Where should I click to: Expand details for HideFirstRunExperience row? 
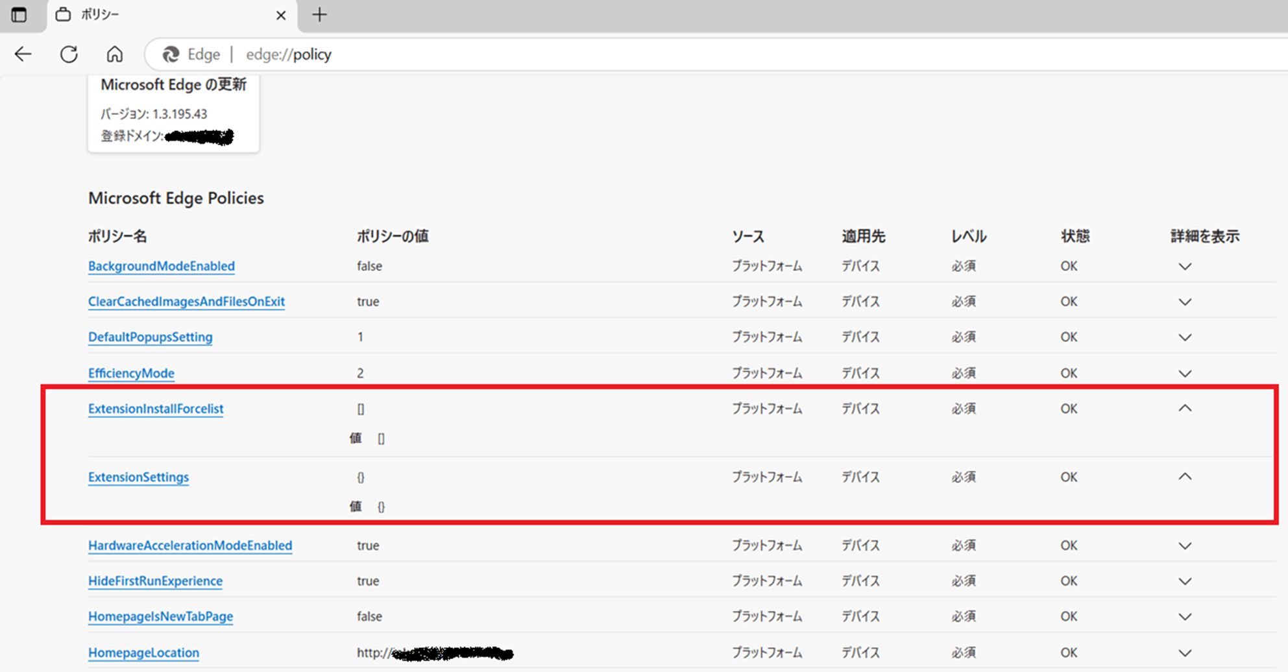point(1185,581)
